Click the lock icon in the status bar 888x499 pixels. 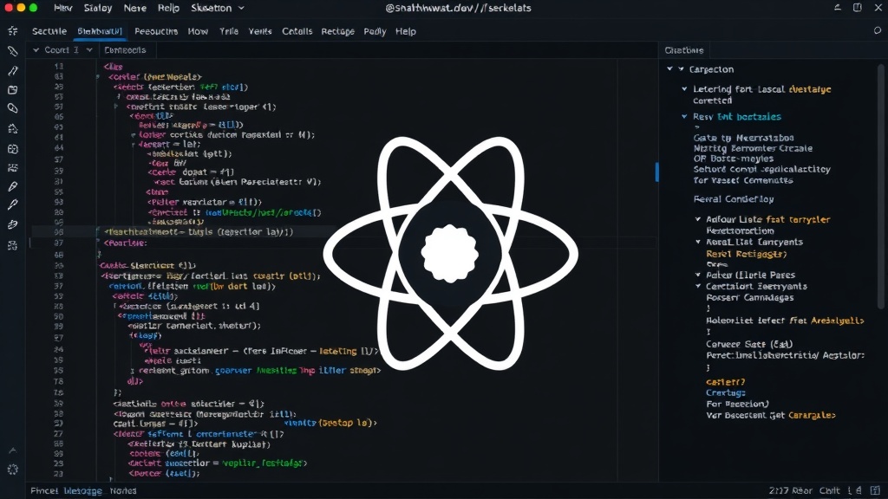tap(859, 490)
